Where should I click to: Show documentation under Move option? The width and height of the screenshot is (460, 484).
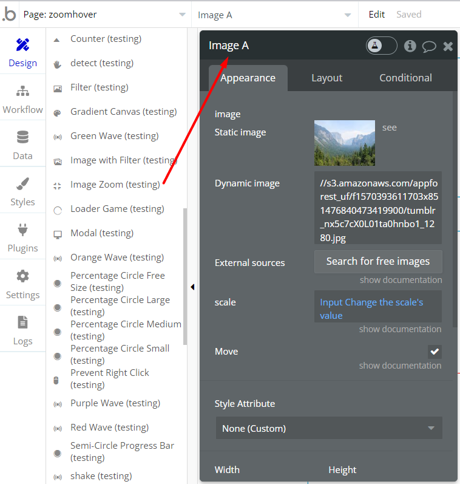tap(400, 366)
